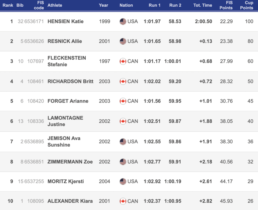Click FIS code 108420 in Forget's row
This screenshot has width=258, height=210.
pyautogui.click(x=36, y=101)
